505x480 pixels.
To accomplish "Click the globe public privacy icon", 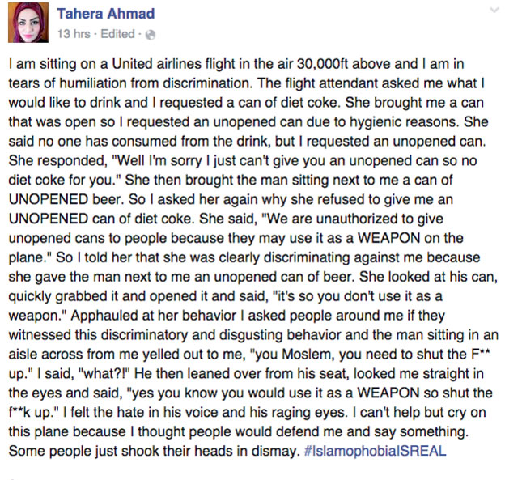I will pyautogui.click(x=150, y=34).
